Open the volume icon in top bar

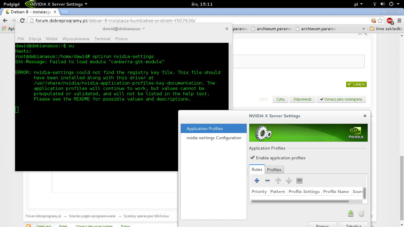[383, 4]
